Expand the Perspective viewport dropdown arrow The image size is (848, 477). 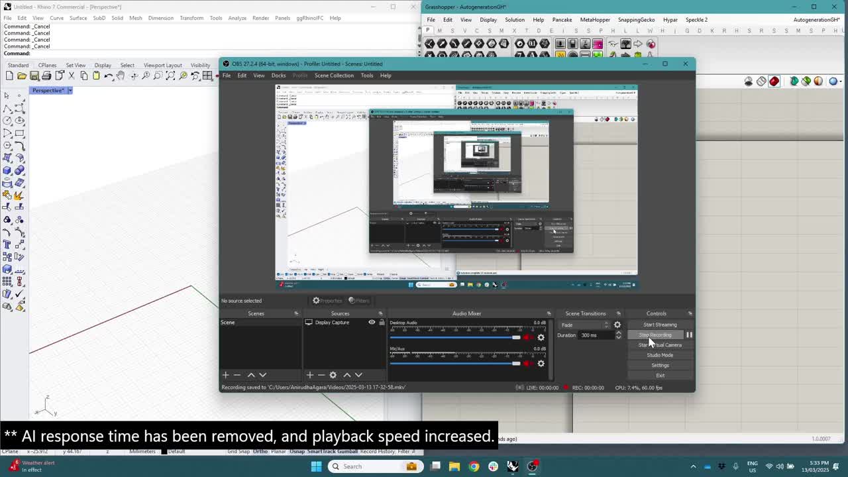(x=69, y=90)
